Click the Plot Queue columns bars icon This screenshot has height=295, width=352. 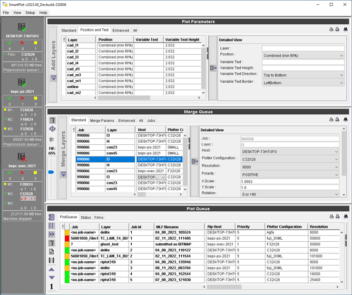click(x=52, y=260)
